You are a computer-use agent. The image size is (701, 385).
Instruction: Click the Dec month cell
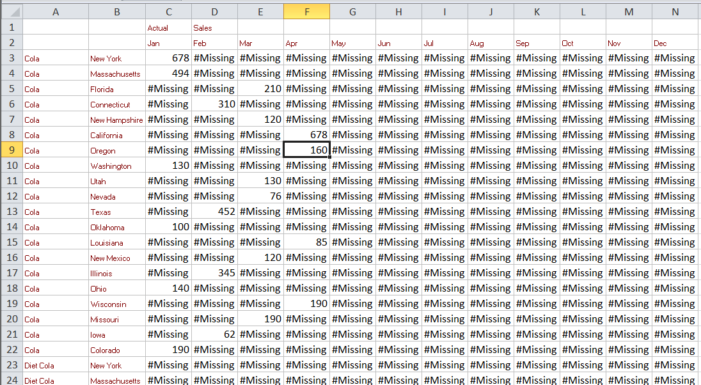tap(675, 42)
